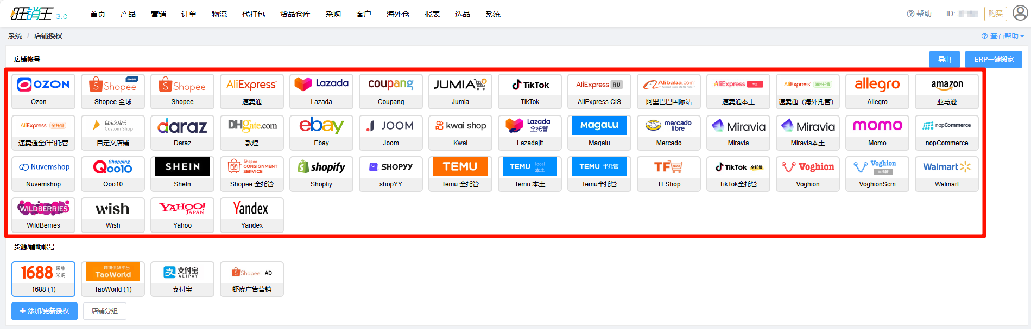The image size is (1031, 329).
Task: Choose the Lazada platform tile
Action: 321,92
